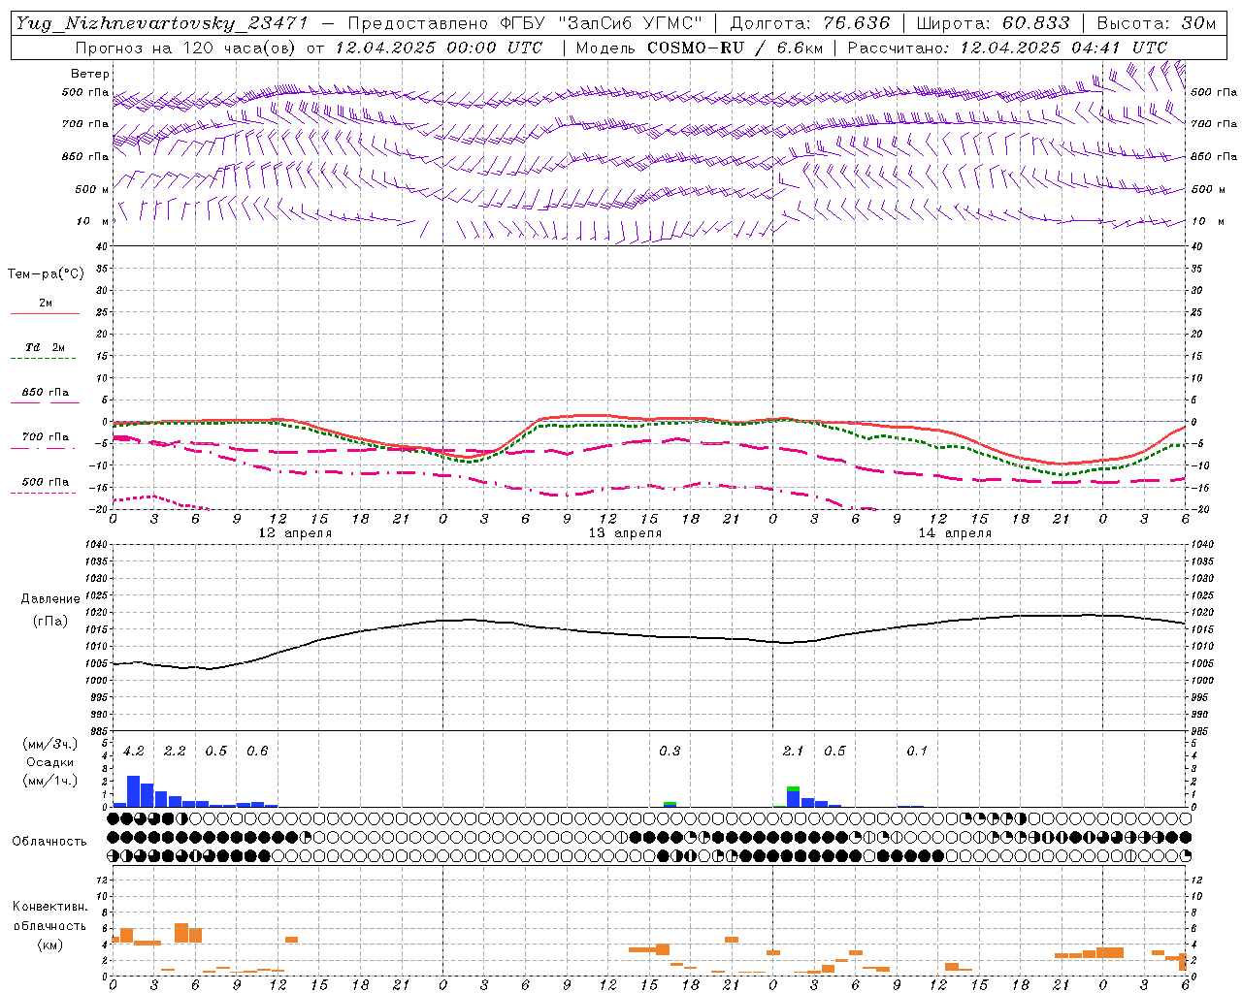This screenshot has width=1242, height=993.
Task: Click the 'Осадки' precipitation label
Action: point(50,762)
